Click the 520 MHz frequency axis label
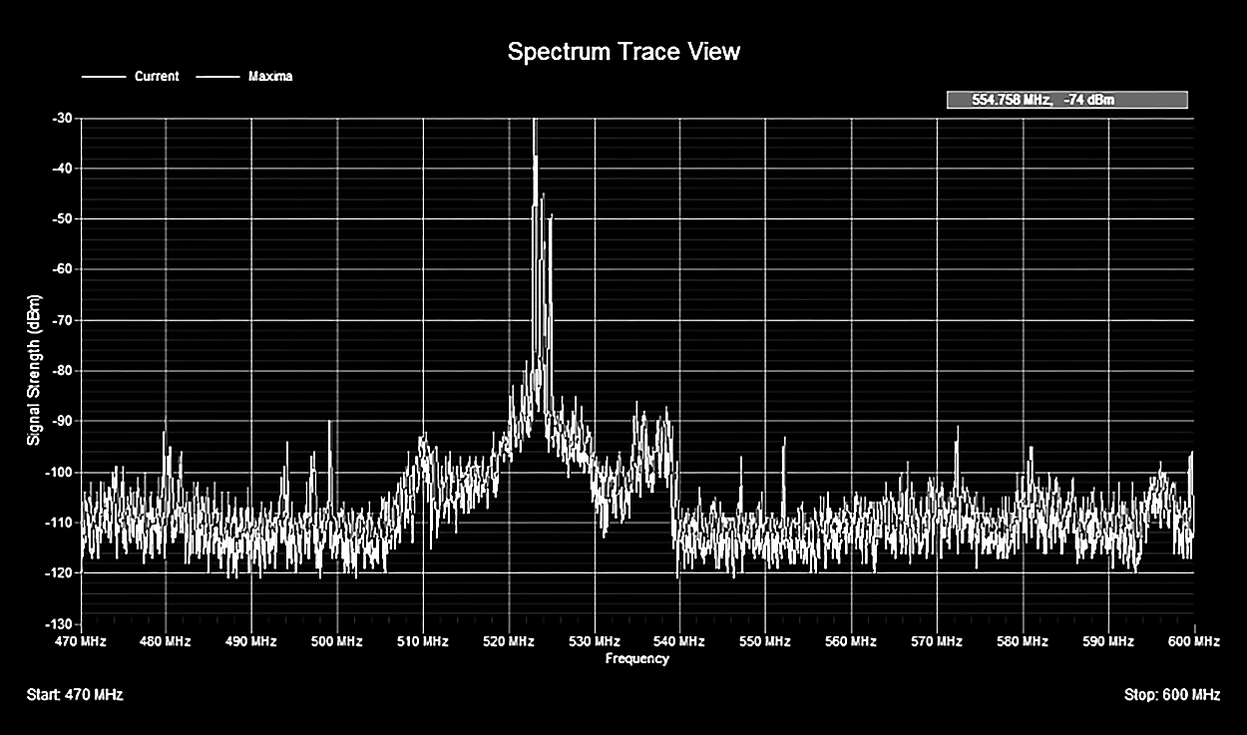This screenshot has height=735, width=1247. 508,641
